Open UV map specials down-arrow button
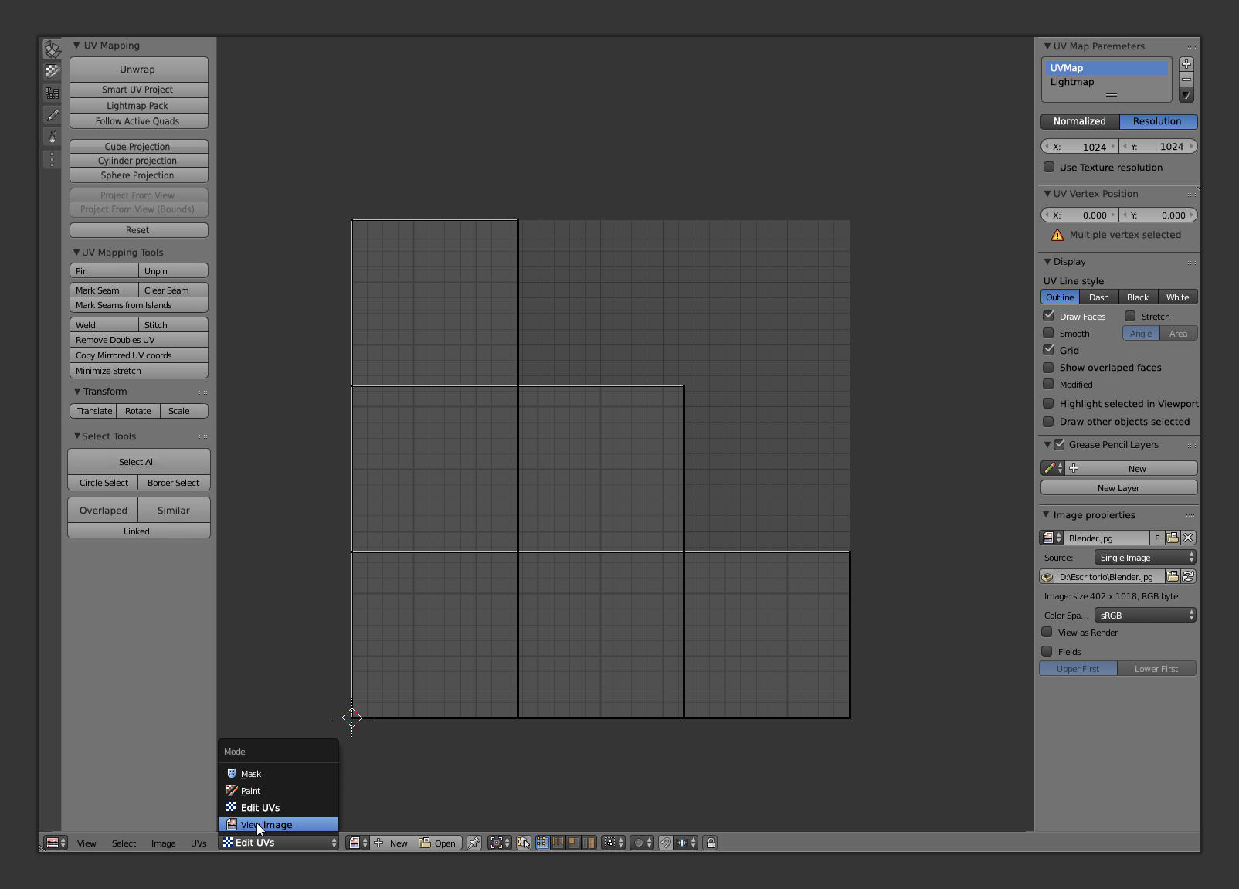Image resolution: width=1239 pixels, height=889 pixels. click(x=1186, y=95)
